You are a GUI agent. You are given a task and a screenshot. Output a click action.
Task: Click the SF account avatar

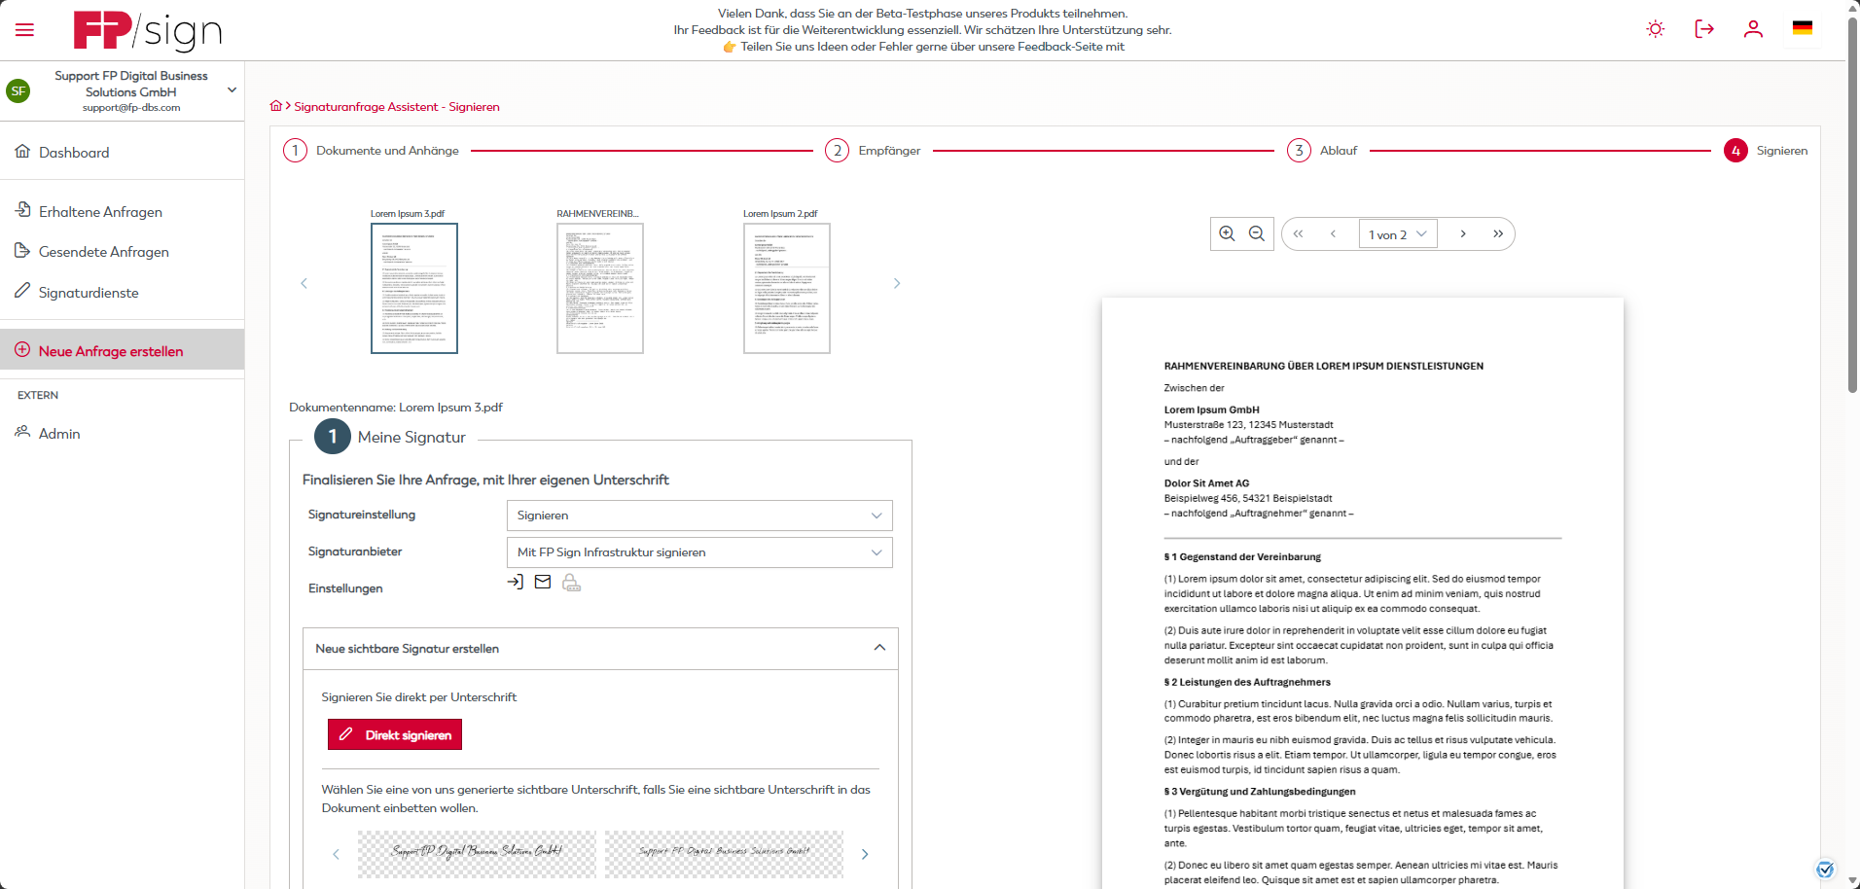(x=18, y=91)
